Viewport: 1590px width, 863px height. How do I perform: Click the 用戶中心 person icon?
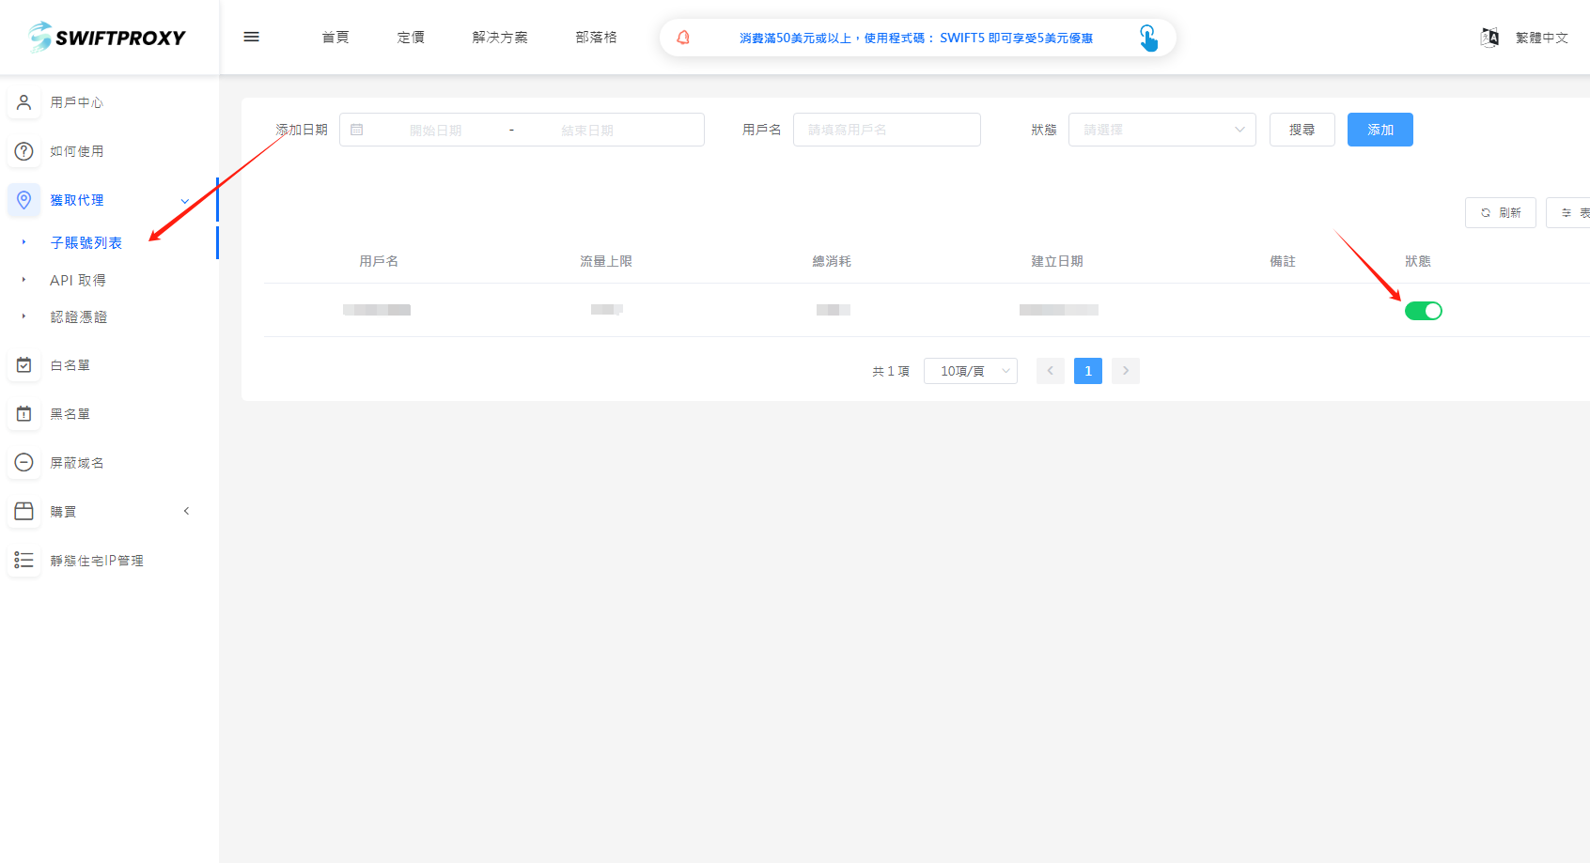pyautogui.click(x=24, y=102)
